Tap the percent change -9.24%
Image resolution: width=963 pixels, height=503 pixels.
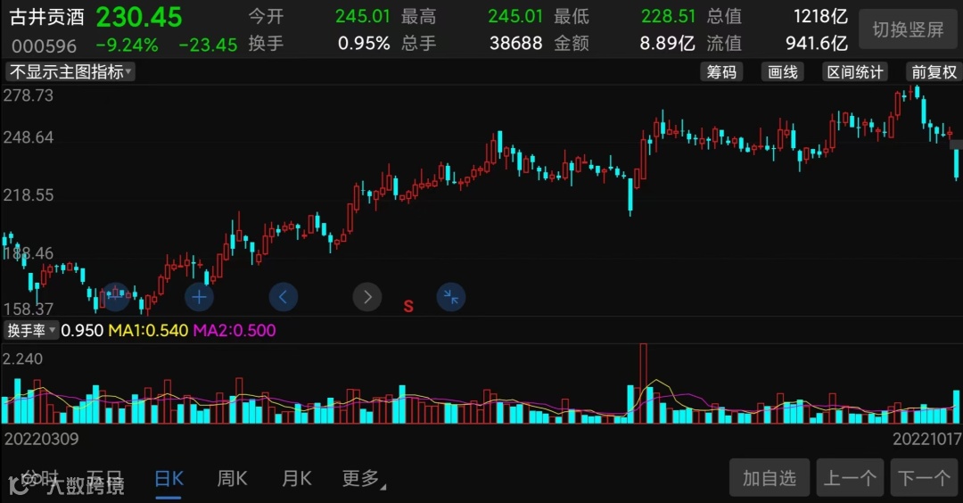tap(128, 45)
